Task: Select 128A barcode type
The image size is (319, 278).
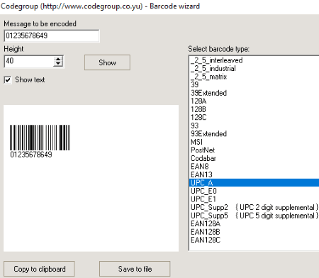Action: 254,101
